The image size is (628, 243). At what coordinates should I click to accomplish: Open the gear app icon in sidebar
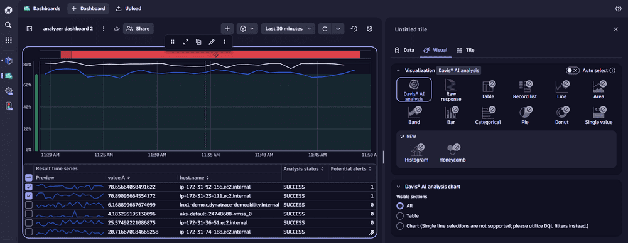(9, 91)
